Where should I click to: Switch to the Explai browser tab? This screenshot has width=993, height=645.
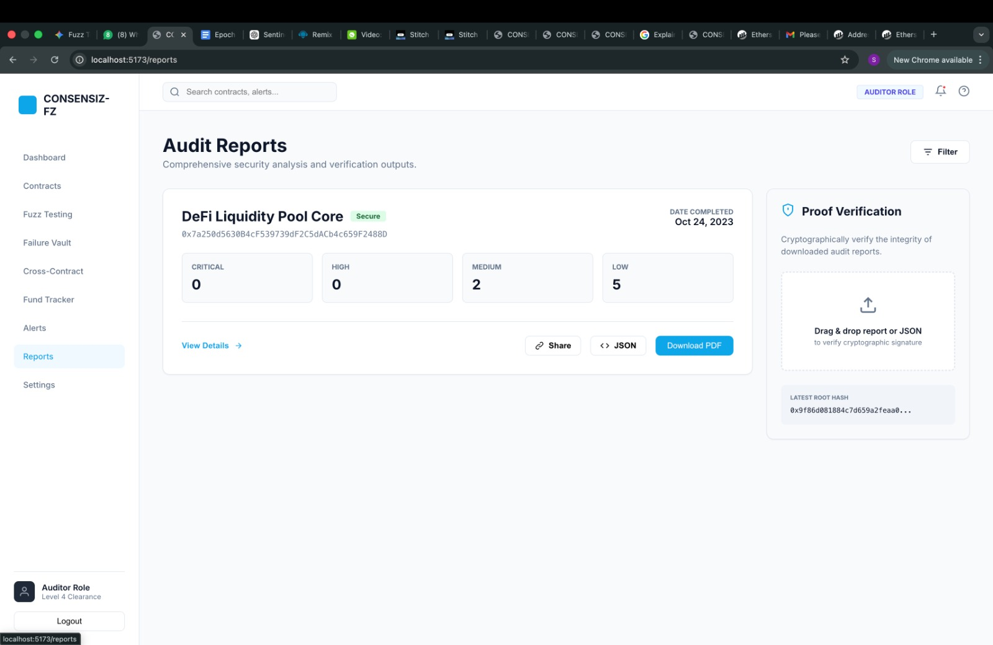[x=657, y=35]
